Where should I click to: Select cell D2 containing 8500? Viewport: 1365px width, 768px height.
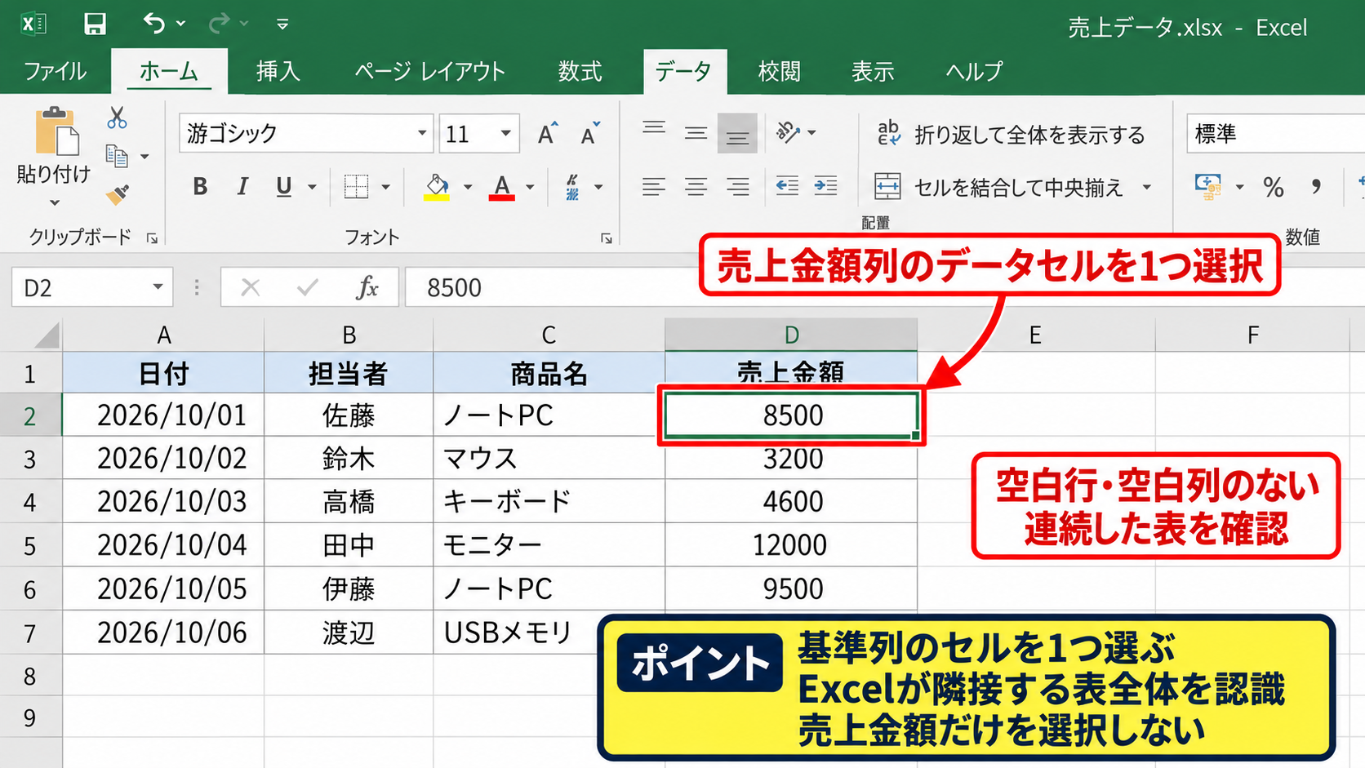791,415
